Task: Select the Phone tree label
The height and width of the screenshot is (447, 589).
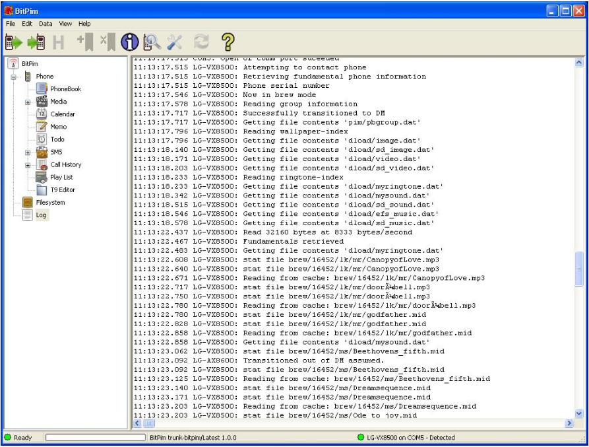Action: coord(45,77)
